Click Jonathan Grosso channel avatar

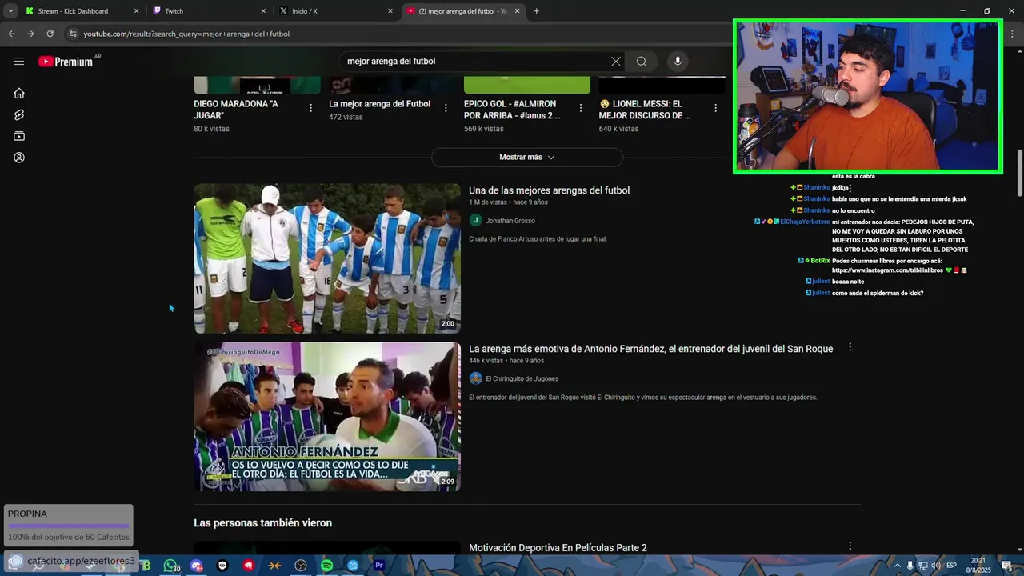click(475, 220)
